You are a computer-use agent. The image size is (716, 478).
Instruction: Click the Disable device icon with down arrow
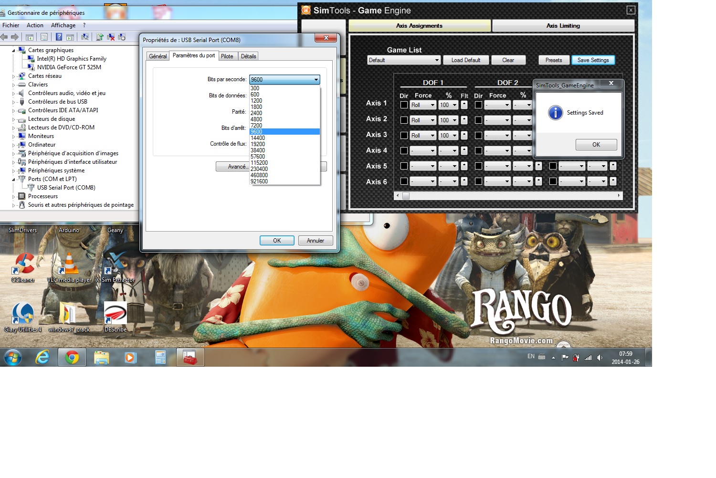click(x=122, y=37)
